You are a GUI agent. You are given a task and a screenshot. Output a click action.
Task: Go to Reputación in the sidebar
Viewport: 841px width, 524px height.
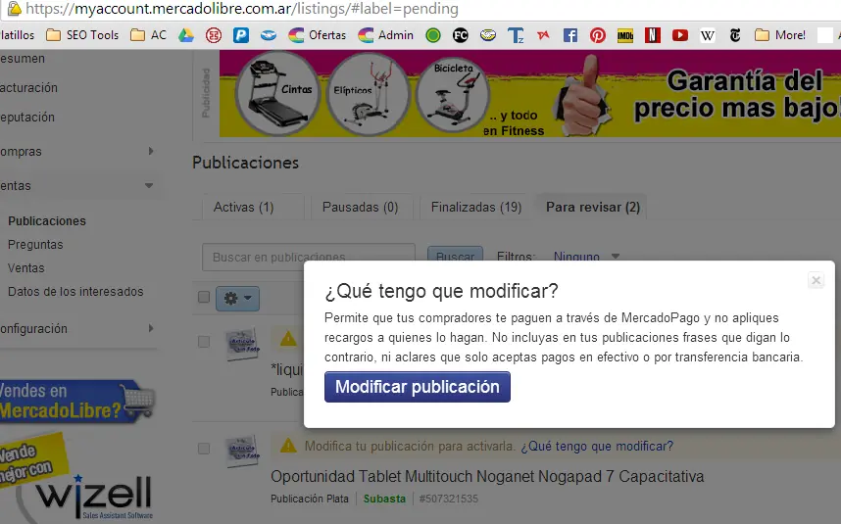click(x=27, y=118)
